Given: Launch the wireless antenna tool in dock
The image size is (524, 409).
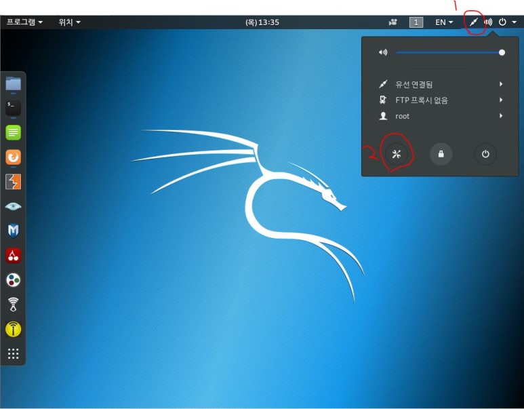Looking at the screenshot, I should coord(14,305).
